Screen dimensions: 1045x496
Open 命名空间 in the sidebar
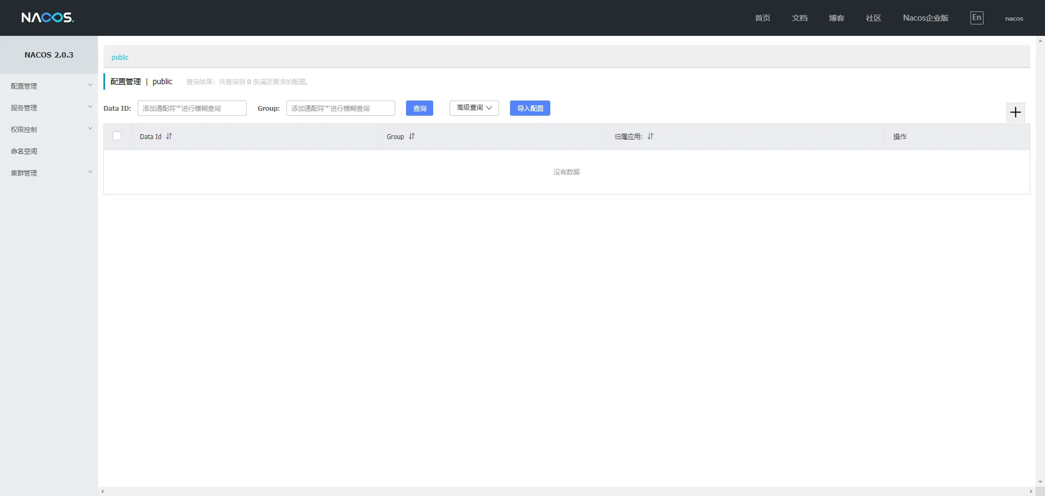tap(24, 151)
